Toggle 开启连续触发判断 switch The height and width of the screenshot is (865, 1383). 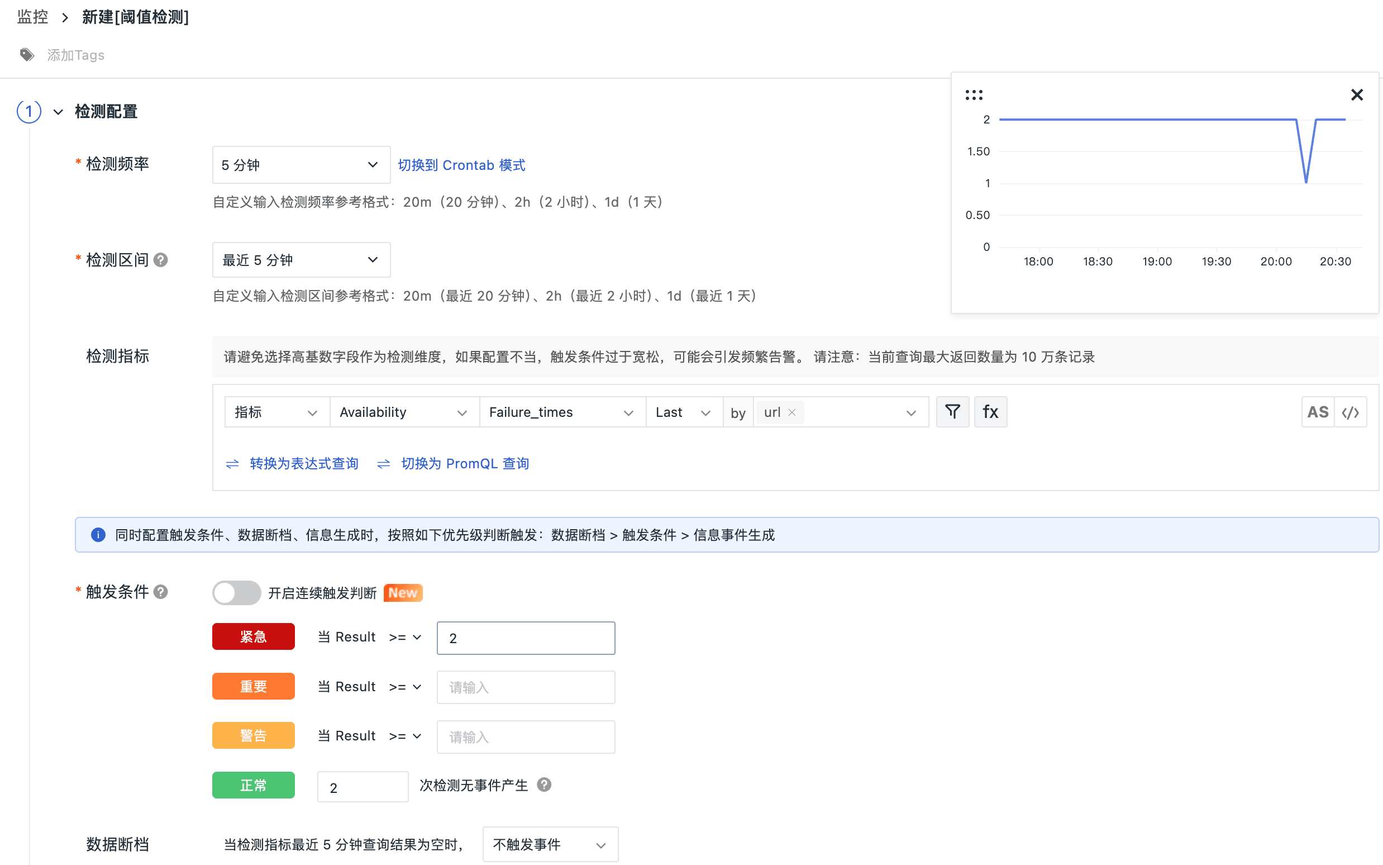[x=236, y=593]
